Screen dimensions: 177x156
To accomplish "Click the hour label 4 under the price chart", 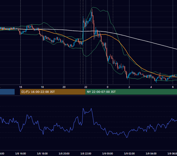I will click(151, 87).
